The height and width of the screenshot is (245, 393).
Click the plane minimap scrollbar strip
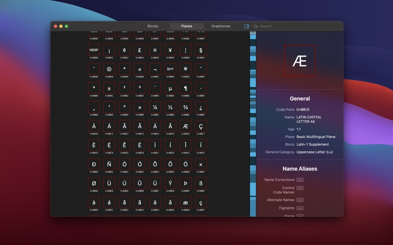coord(253,124)
